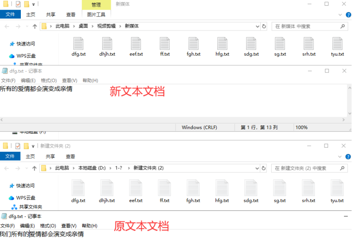Expand address history dropdown in 新建文件夹 (2) window
This screenshot has height=249, width=352.
[257, 169]
